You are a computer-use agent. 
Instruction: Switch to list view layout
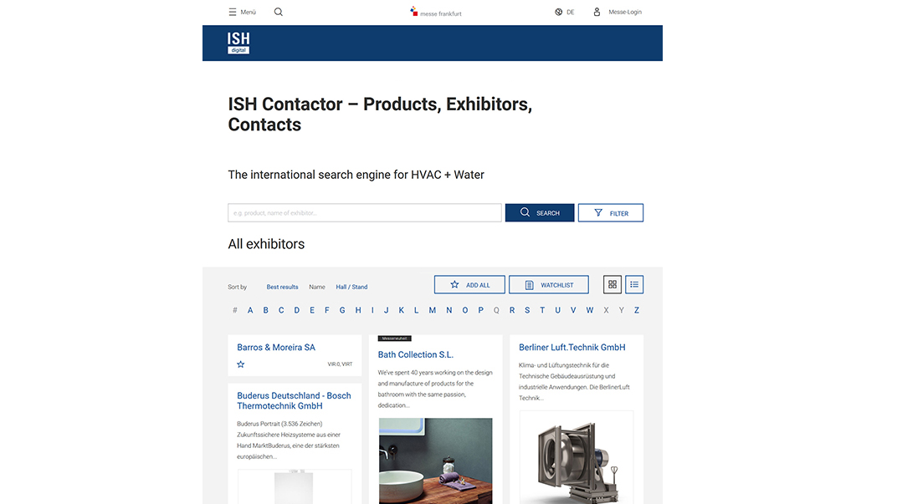point(634,284)
